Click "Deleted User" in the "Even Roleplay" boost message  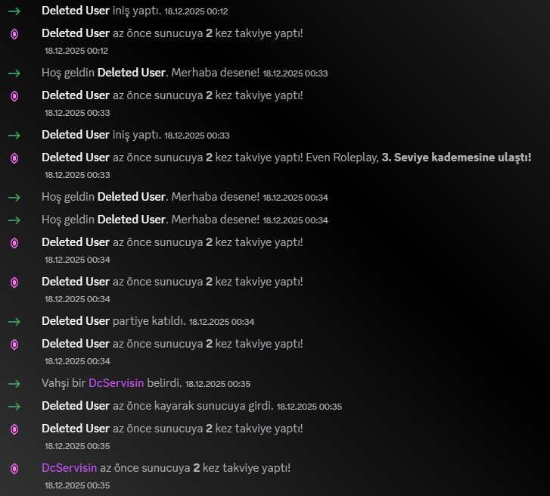[76, 158]
